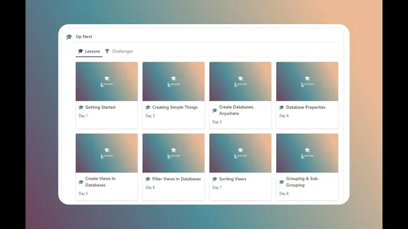Click the cap icon beside Filter Views In Databases
Screen dimensions: 408x229
coord(148,179)
